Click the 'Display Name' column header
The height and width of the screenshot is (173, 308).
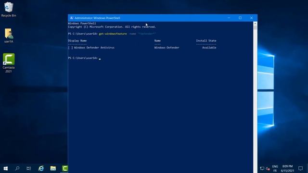(x=77, y=40)
